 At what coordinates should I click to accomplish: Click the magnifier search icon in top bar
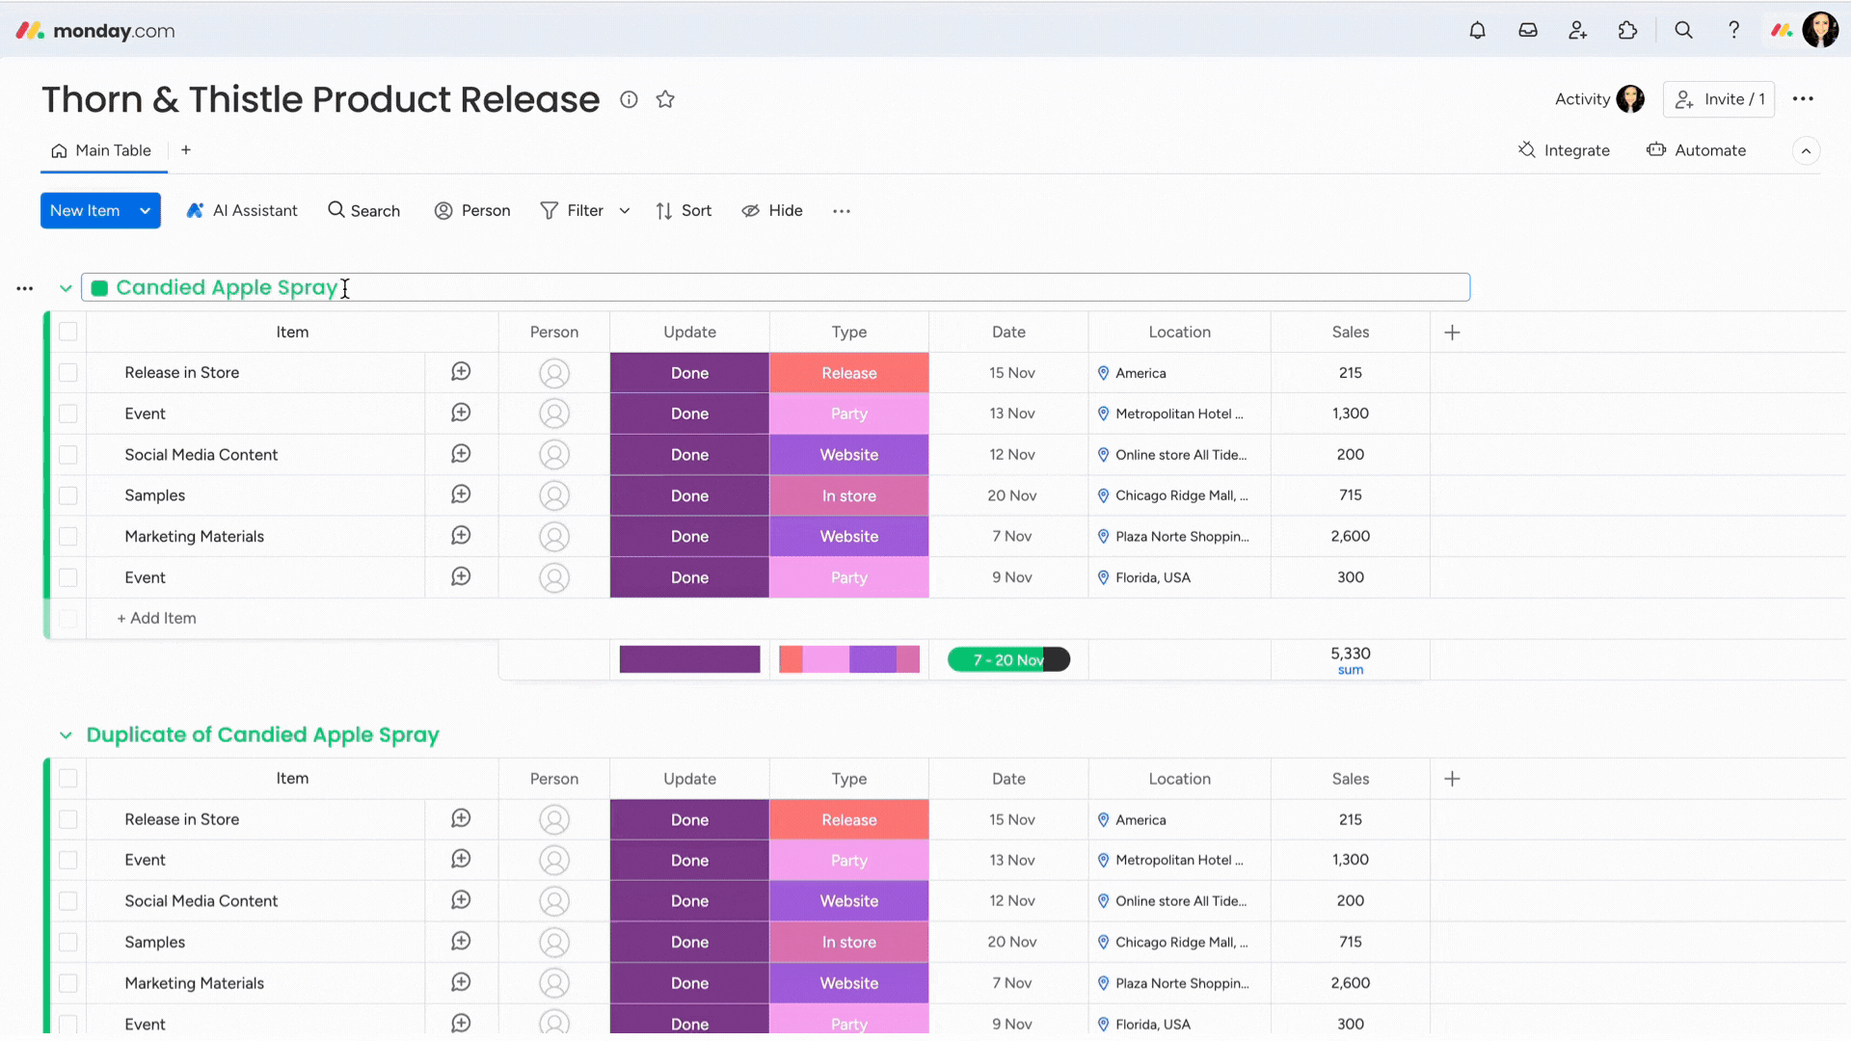(x=1684, y=31)
